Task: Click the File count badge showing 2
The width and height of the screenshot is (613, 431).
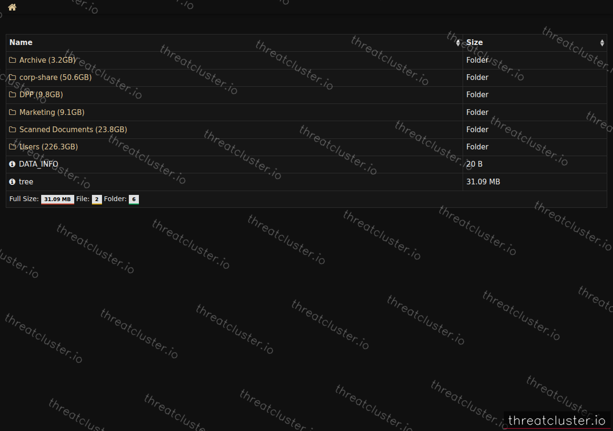Action: click(97, 199)
